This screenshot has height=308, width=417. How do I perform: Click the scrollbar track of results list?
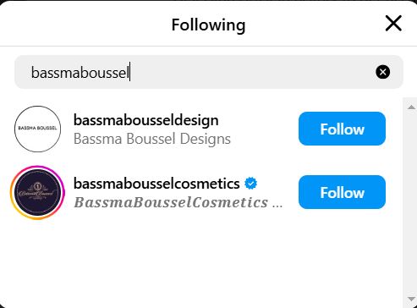(410, 203)
